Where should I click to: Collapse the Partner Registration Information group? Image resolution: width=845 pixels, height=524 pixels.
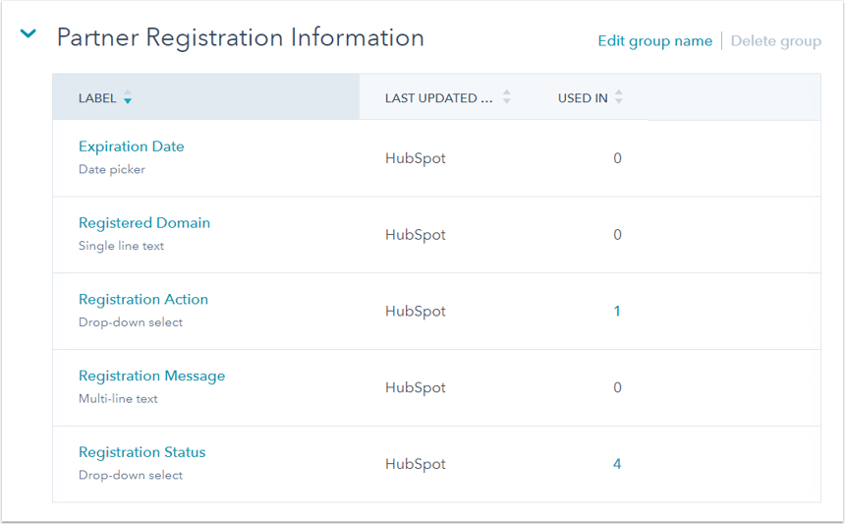click(28, 34)
